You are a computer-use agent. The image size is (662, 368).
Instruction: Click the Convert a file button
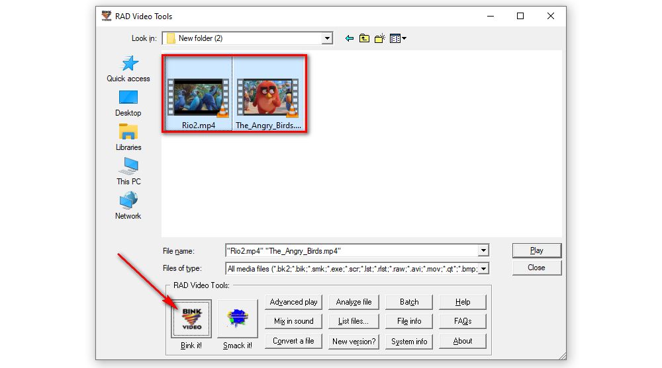[x=293, y=341]
